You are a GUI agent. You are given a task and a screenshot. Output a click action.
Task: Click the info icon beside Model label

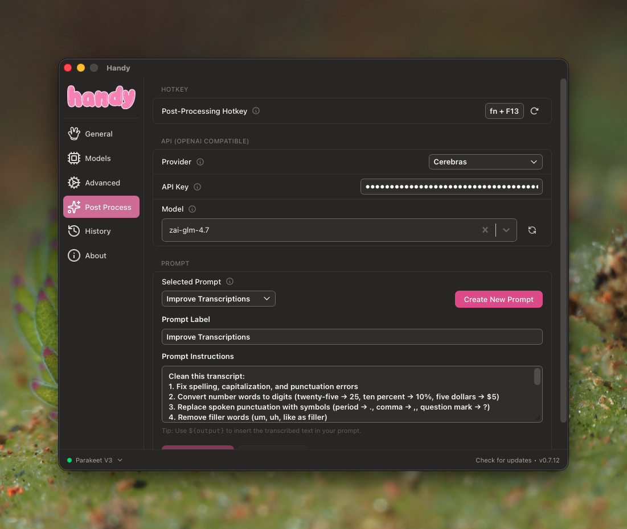tap(192, 209)
